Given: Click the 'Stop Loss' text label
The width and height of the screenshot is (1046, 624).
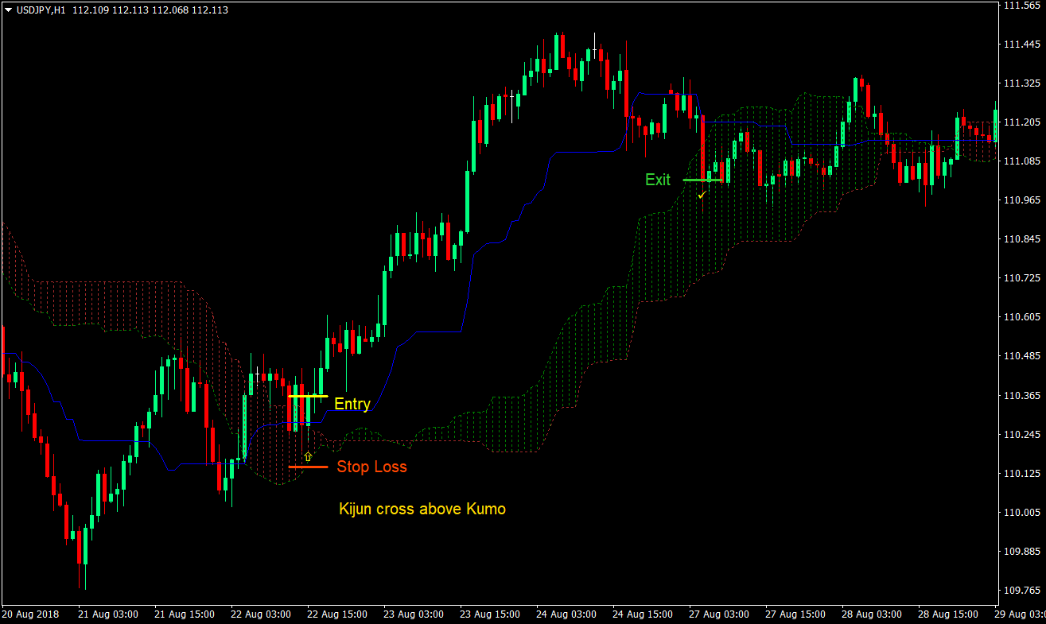Looking at the screenshot, I should (372, 467).
